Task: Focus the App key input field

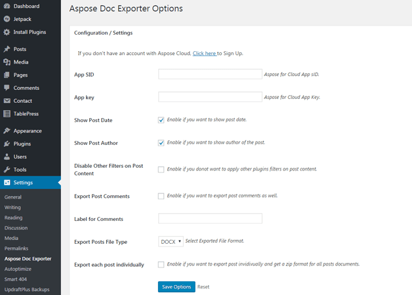Action: pyautogui.click(x=210, y=97)
